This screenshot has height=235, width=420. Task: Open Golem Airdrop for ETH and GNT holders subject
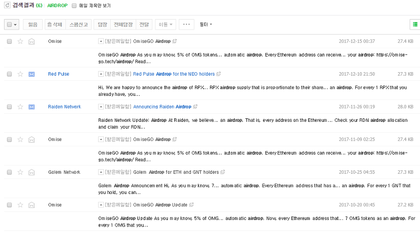click(176, 172)
